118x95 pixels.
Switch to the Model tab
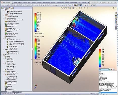[10, 92]
